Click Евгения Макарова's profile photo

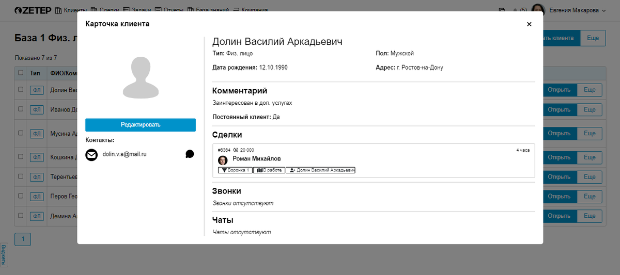(x=538, y=10)
